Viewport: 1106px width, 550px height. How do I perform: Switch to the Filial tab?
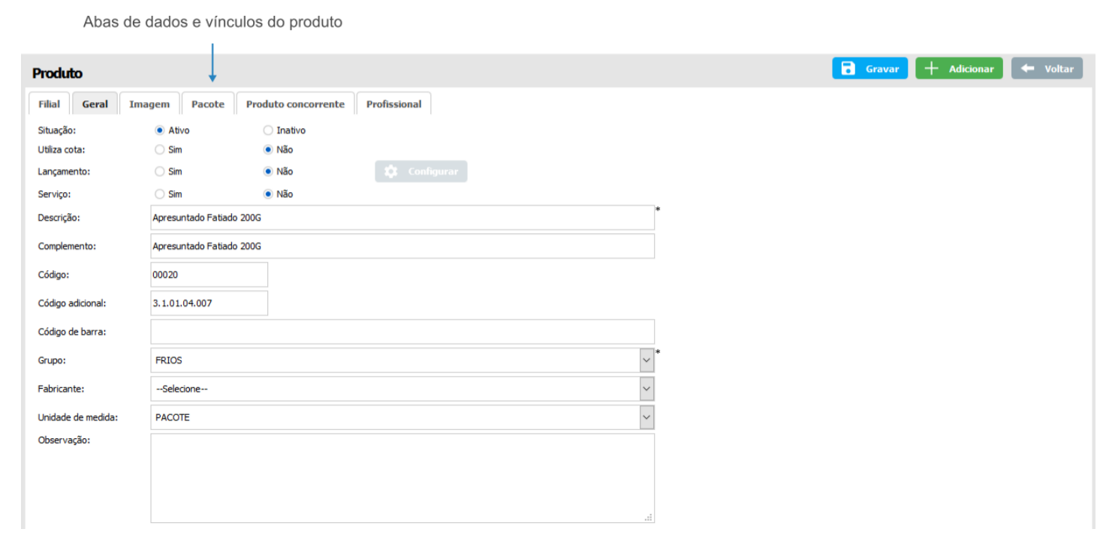coord(49,104)
